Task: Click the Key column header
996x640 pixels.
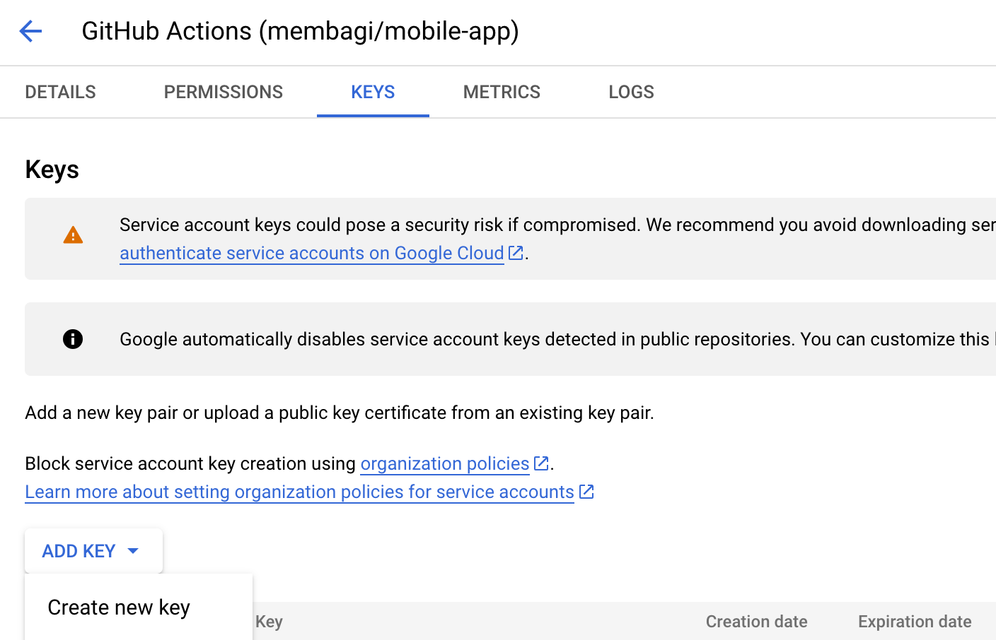Action: tap(269, 622)
